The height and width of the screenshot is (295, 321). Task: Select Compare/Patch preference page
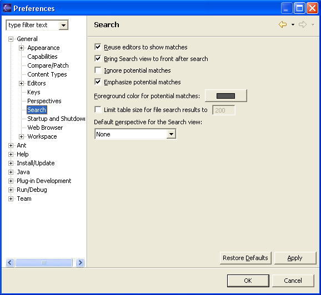pos(48,65)
